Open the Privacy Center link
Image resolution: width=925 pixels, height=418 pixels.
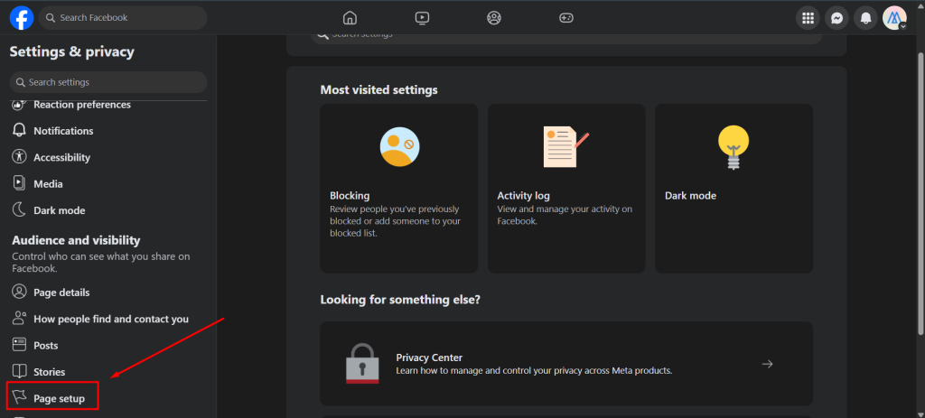(566, 364)
